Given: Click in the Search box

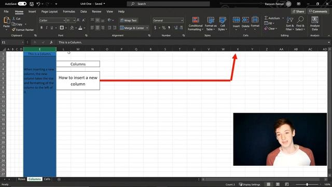Looking at the screenshot, I should [168, 4].
